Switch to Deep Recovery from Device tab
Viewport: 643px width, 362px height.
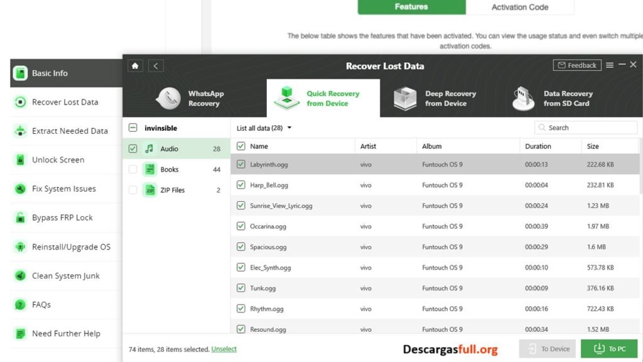(x=435, y=99)
